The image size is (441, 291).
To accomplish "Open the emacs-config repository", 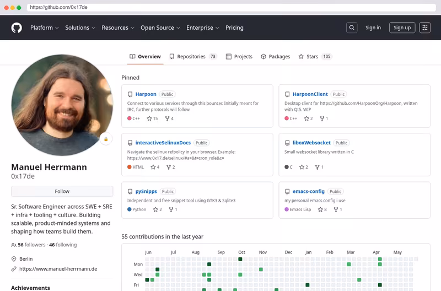I will point(308,191).
